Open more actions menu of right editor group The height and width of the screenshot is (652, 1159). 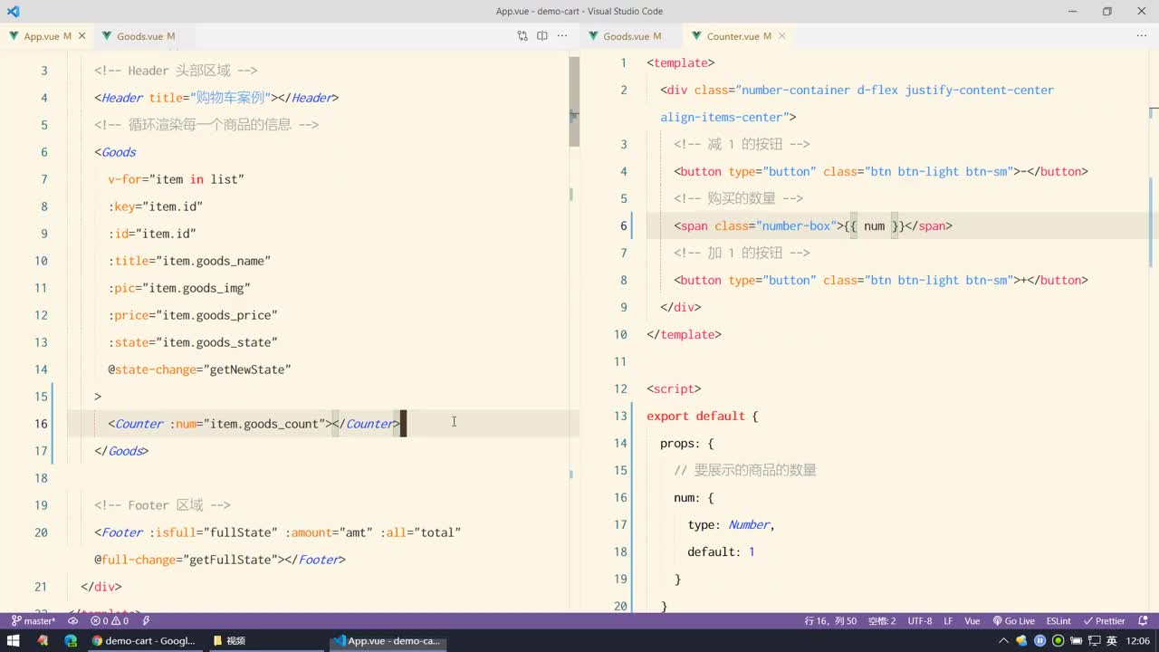pos(1142,36)
